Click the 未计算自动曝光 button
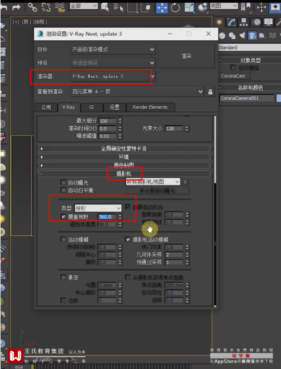This screenshot has width=281, height=369. (x=157, y=191)
